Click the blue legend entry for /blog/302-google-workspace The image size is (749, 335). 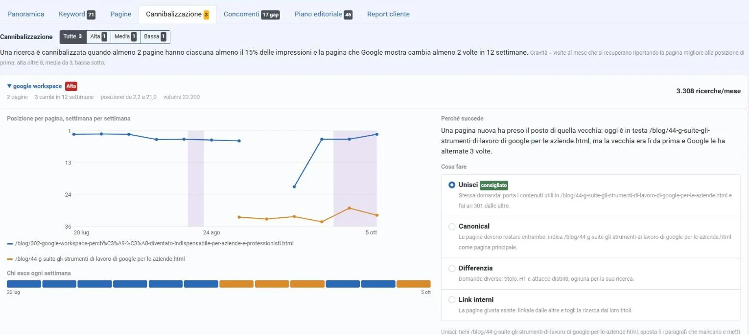click(150, 243)
